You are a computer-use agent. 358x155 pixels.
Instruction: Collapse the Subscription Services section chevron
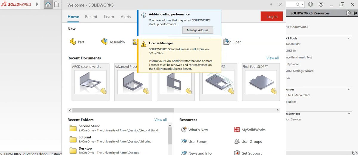click(350, 114)
